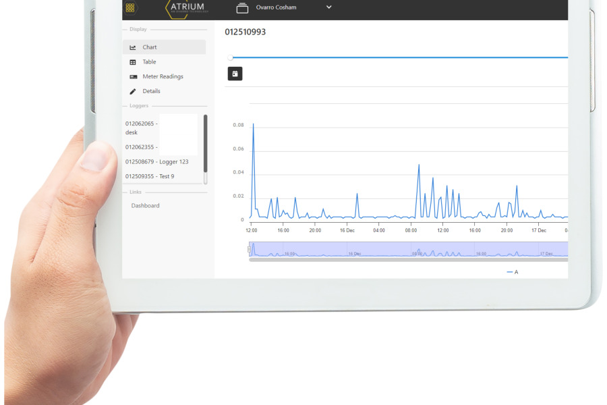Click the loggers list scrollbar
The height and width of the screenshot is (405, 607).
click(206, 143)
